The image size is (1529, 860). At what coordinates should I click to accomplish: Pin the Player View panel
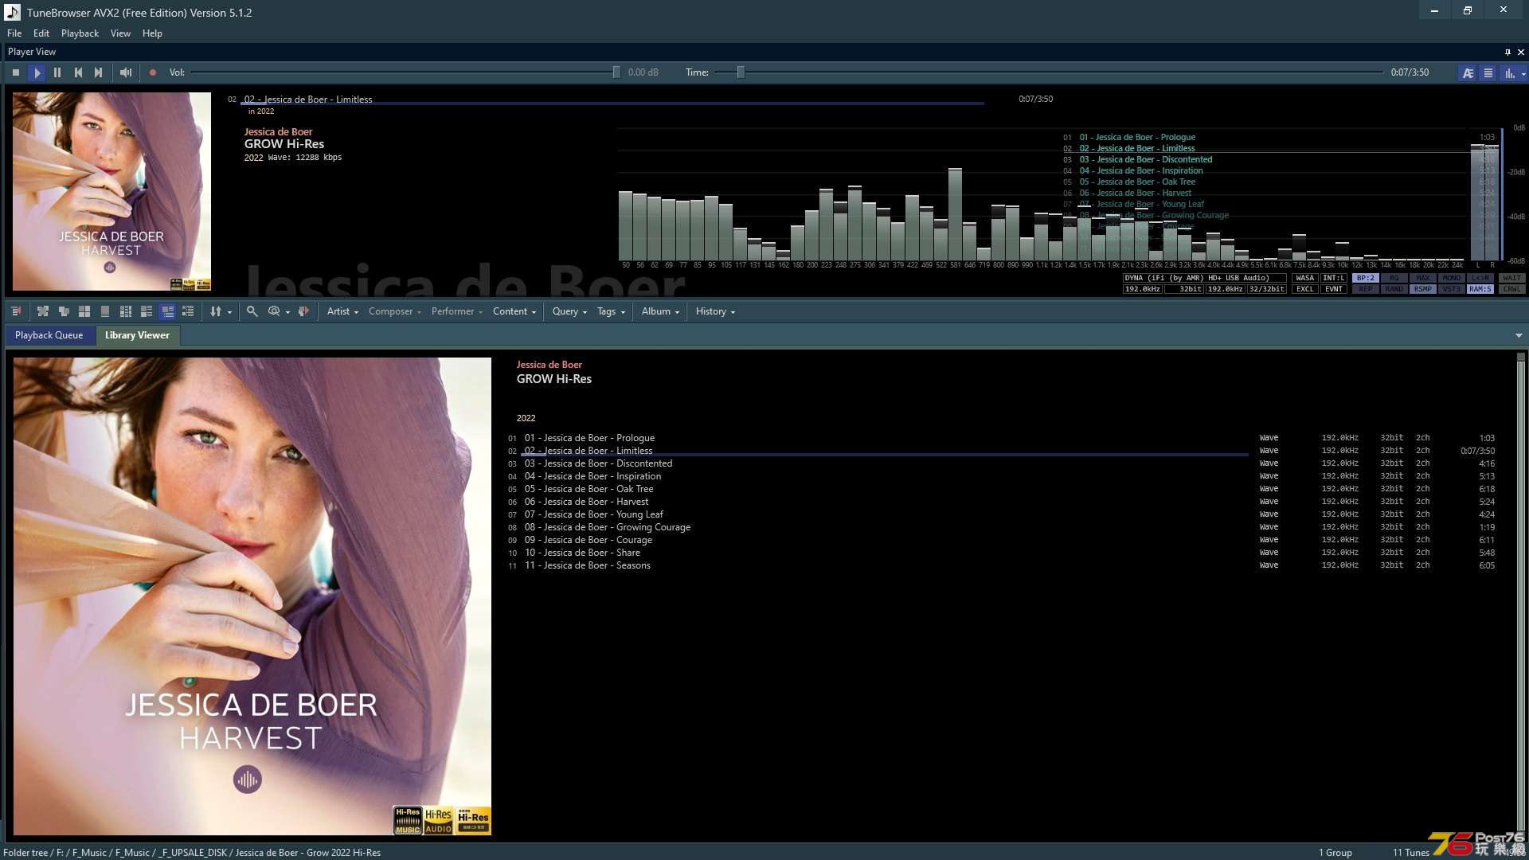click(x=1507, y=52)
